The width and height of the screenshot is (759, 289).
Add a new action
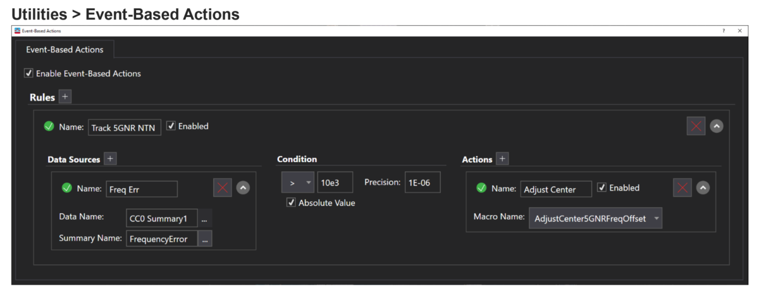click(502, 159)
